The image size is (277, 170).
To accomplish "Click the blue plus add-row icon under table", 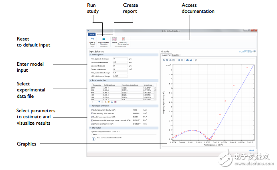I will pyautogui.click(x=99, y=102).
